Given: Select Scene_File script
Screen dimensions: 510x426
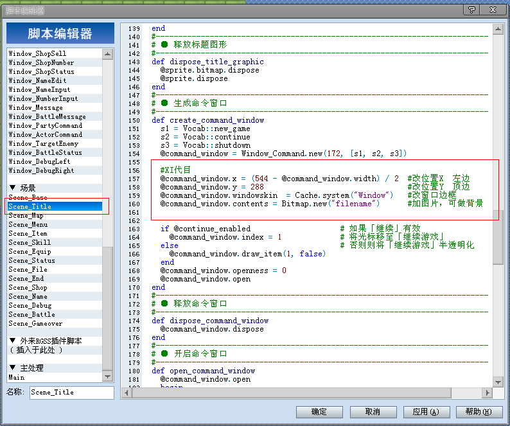Looking at the screenshot, I should coord(55,269).
